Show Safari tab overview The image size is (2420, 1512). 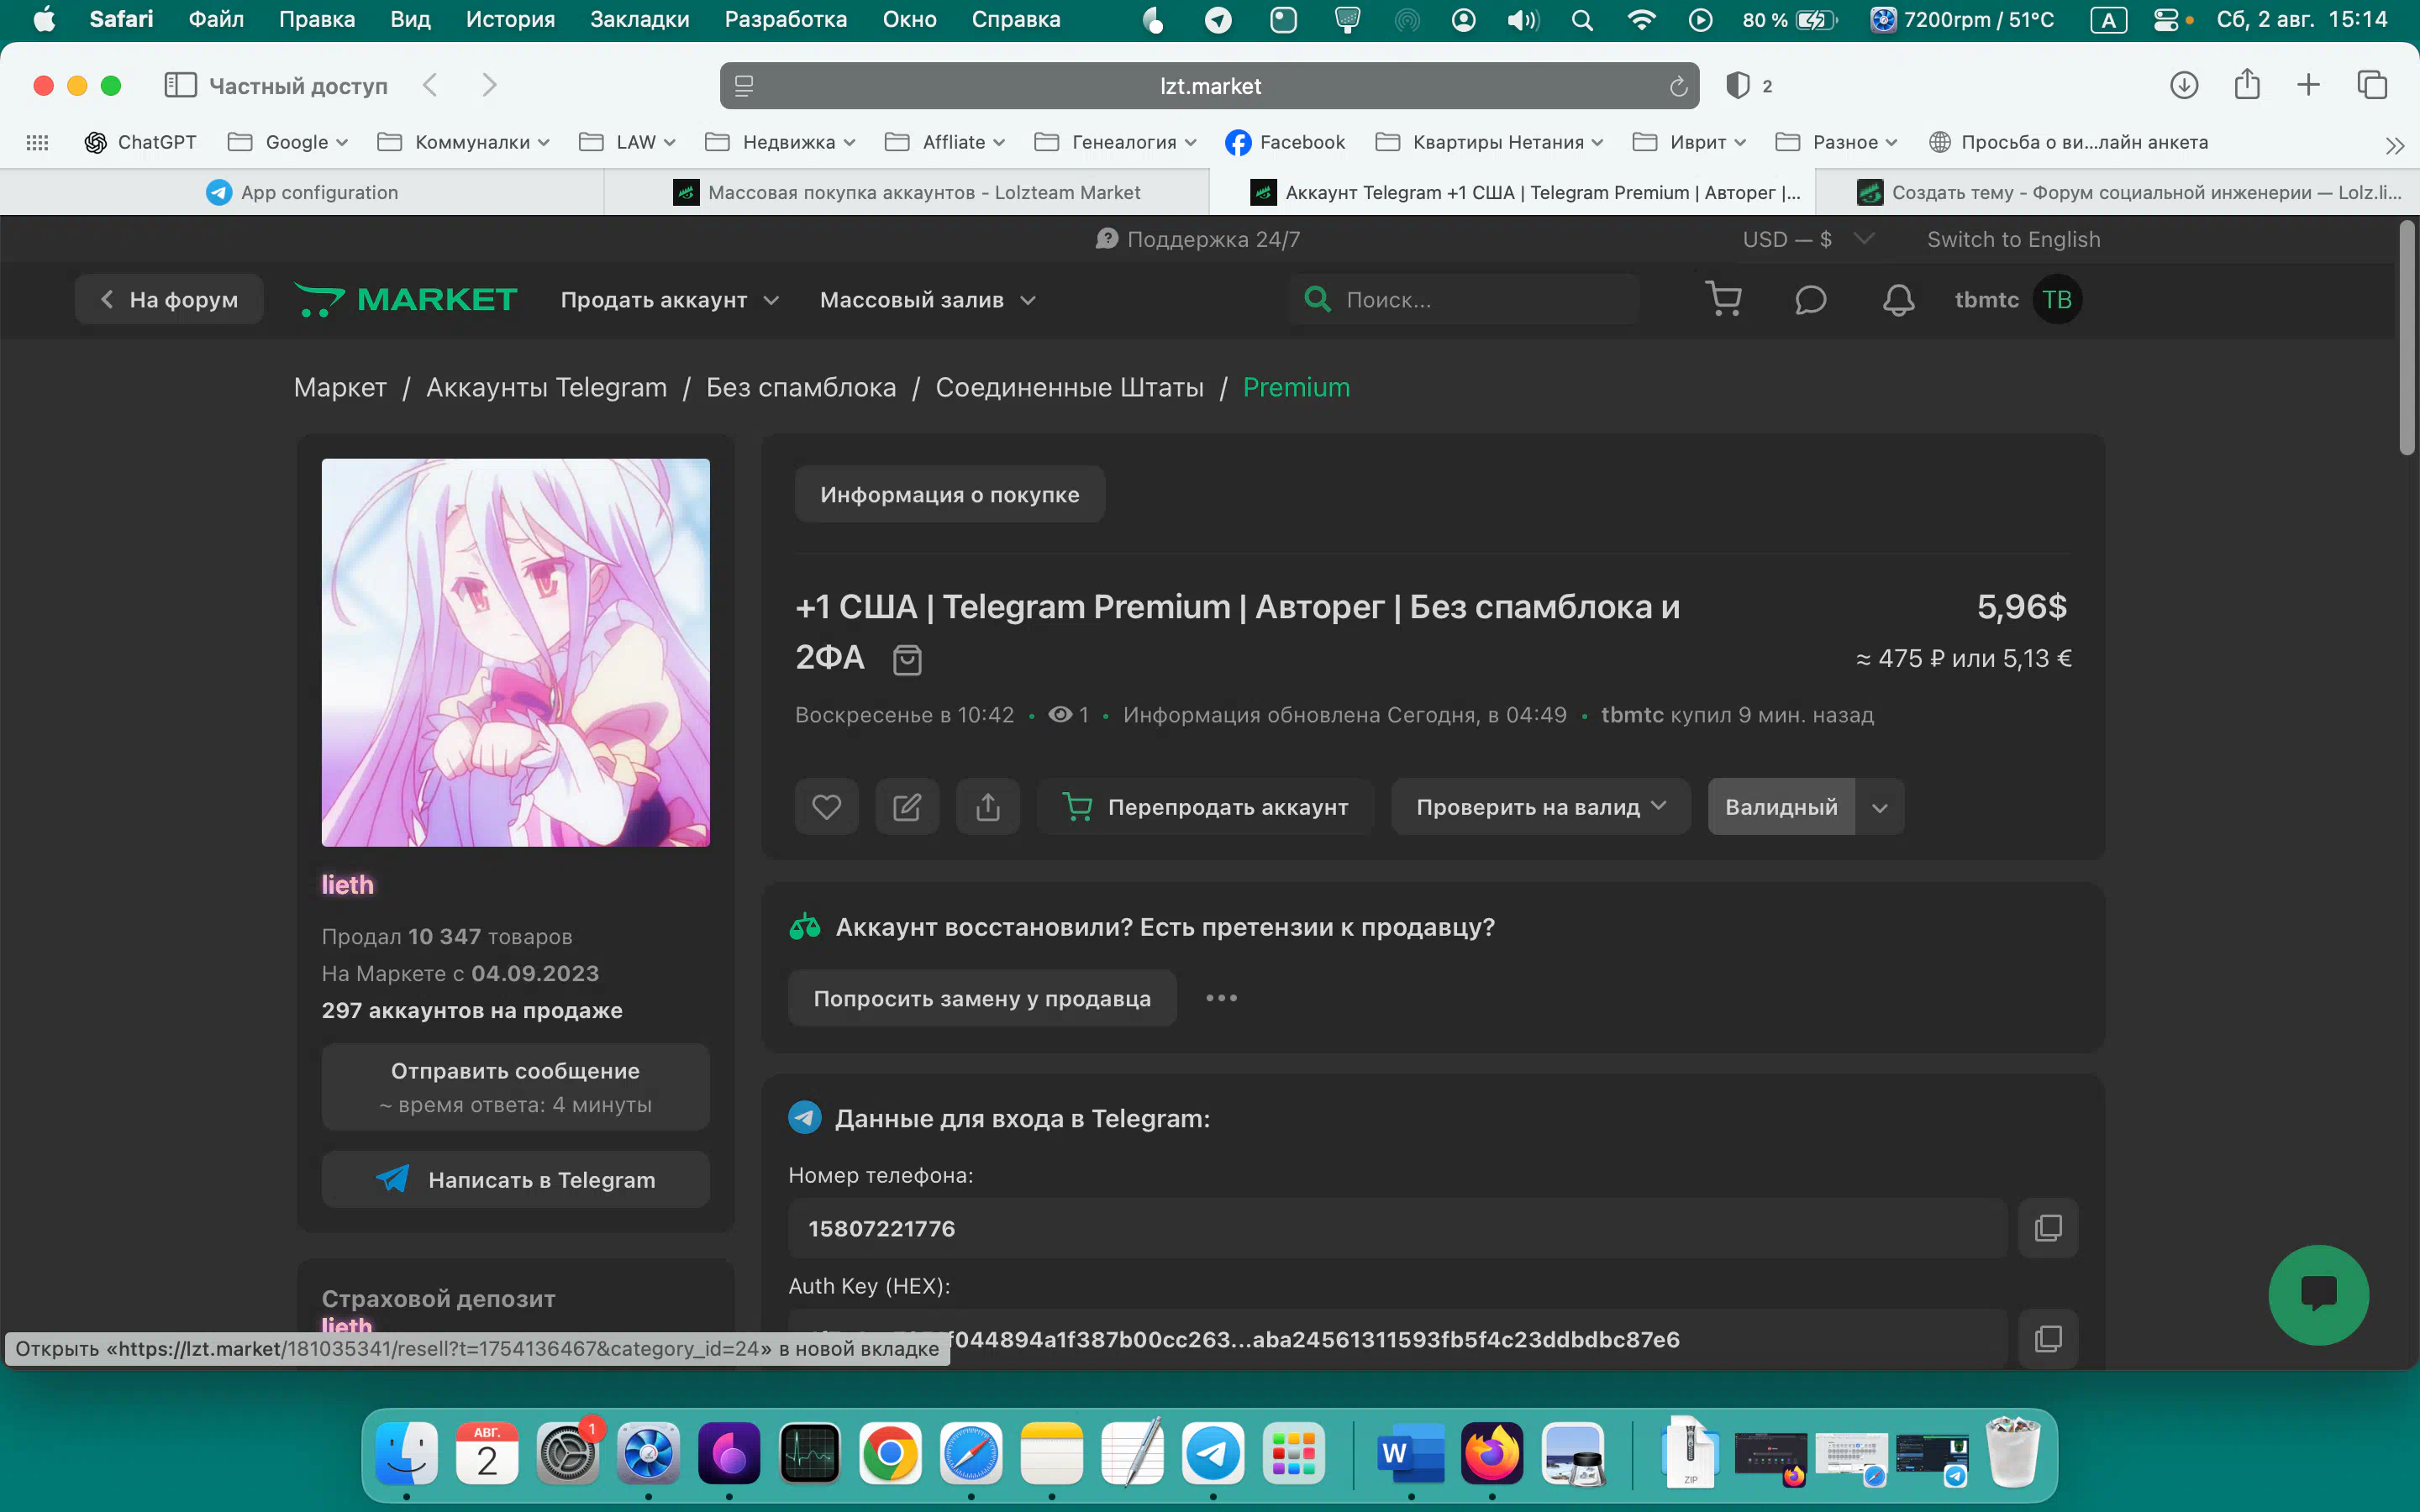click(x=2372, y=86)
